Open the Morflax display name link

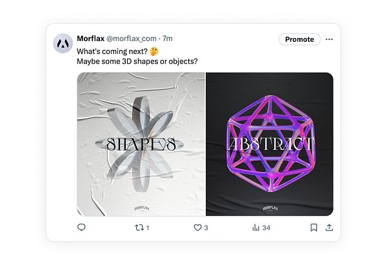pyautogui.click(x=90, y=39)
